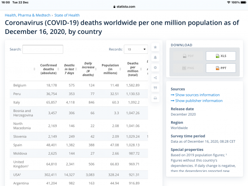Select the Belgium row label
The height and width of the screenshot is (186, 248).
tap(20, 85)
